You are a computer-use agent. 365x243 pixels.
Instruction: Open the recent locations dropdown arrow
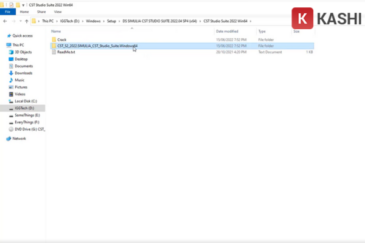pyautogui.click(x=21, y=21)
